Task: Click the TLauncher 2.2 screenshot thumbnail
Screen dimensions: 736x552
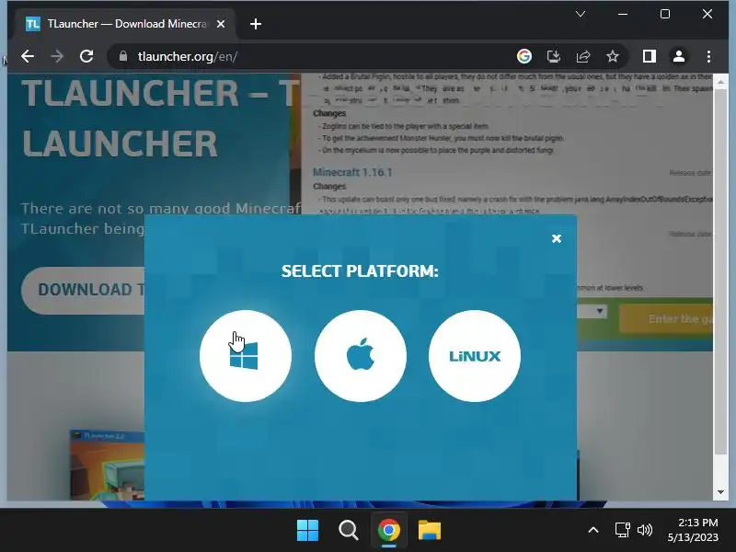Action: [108, 465]
